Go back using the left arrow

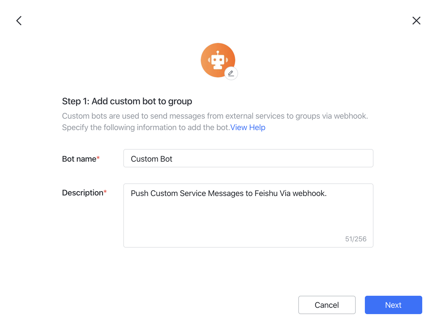point(19,21)
